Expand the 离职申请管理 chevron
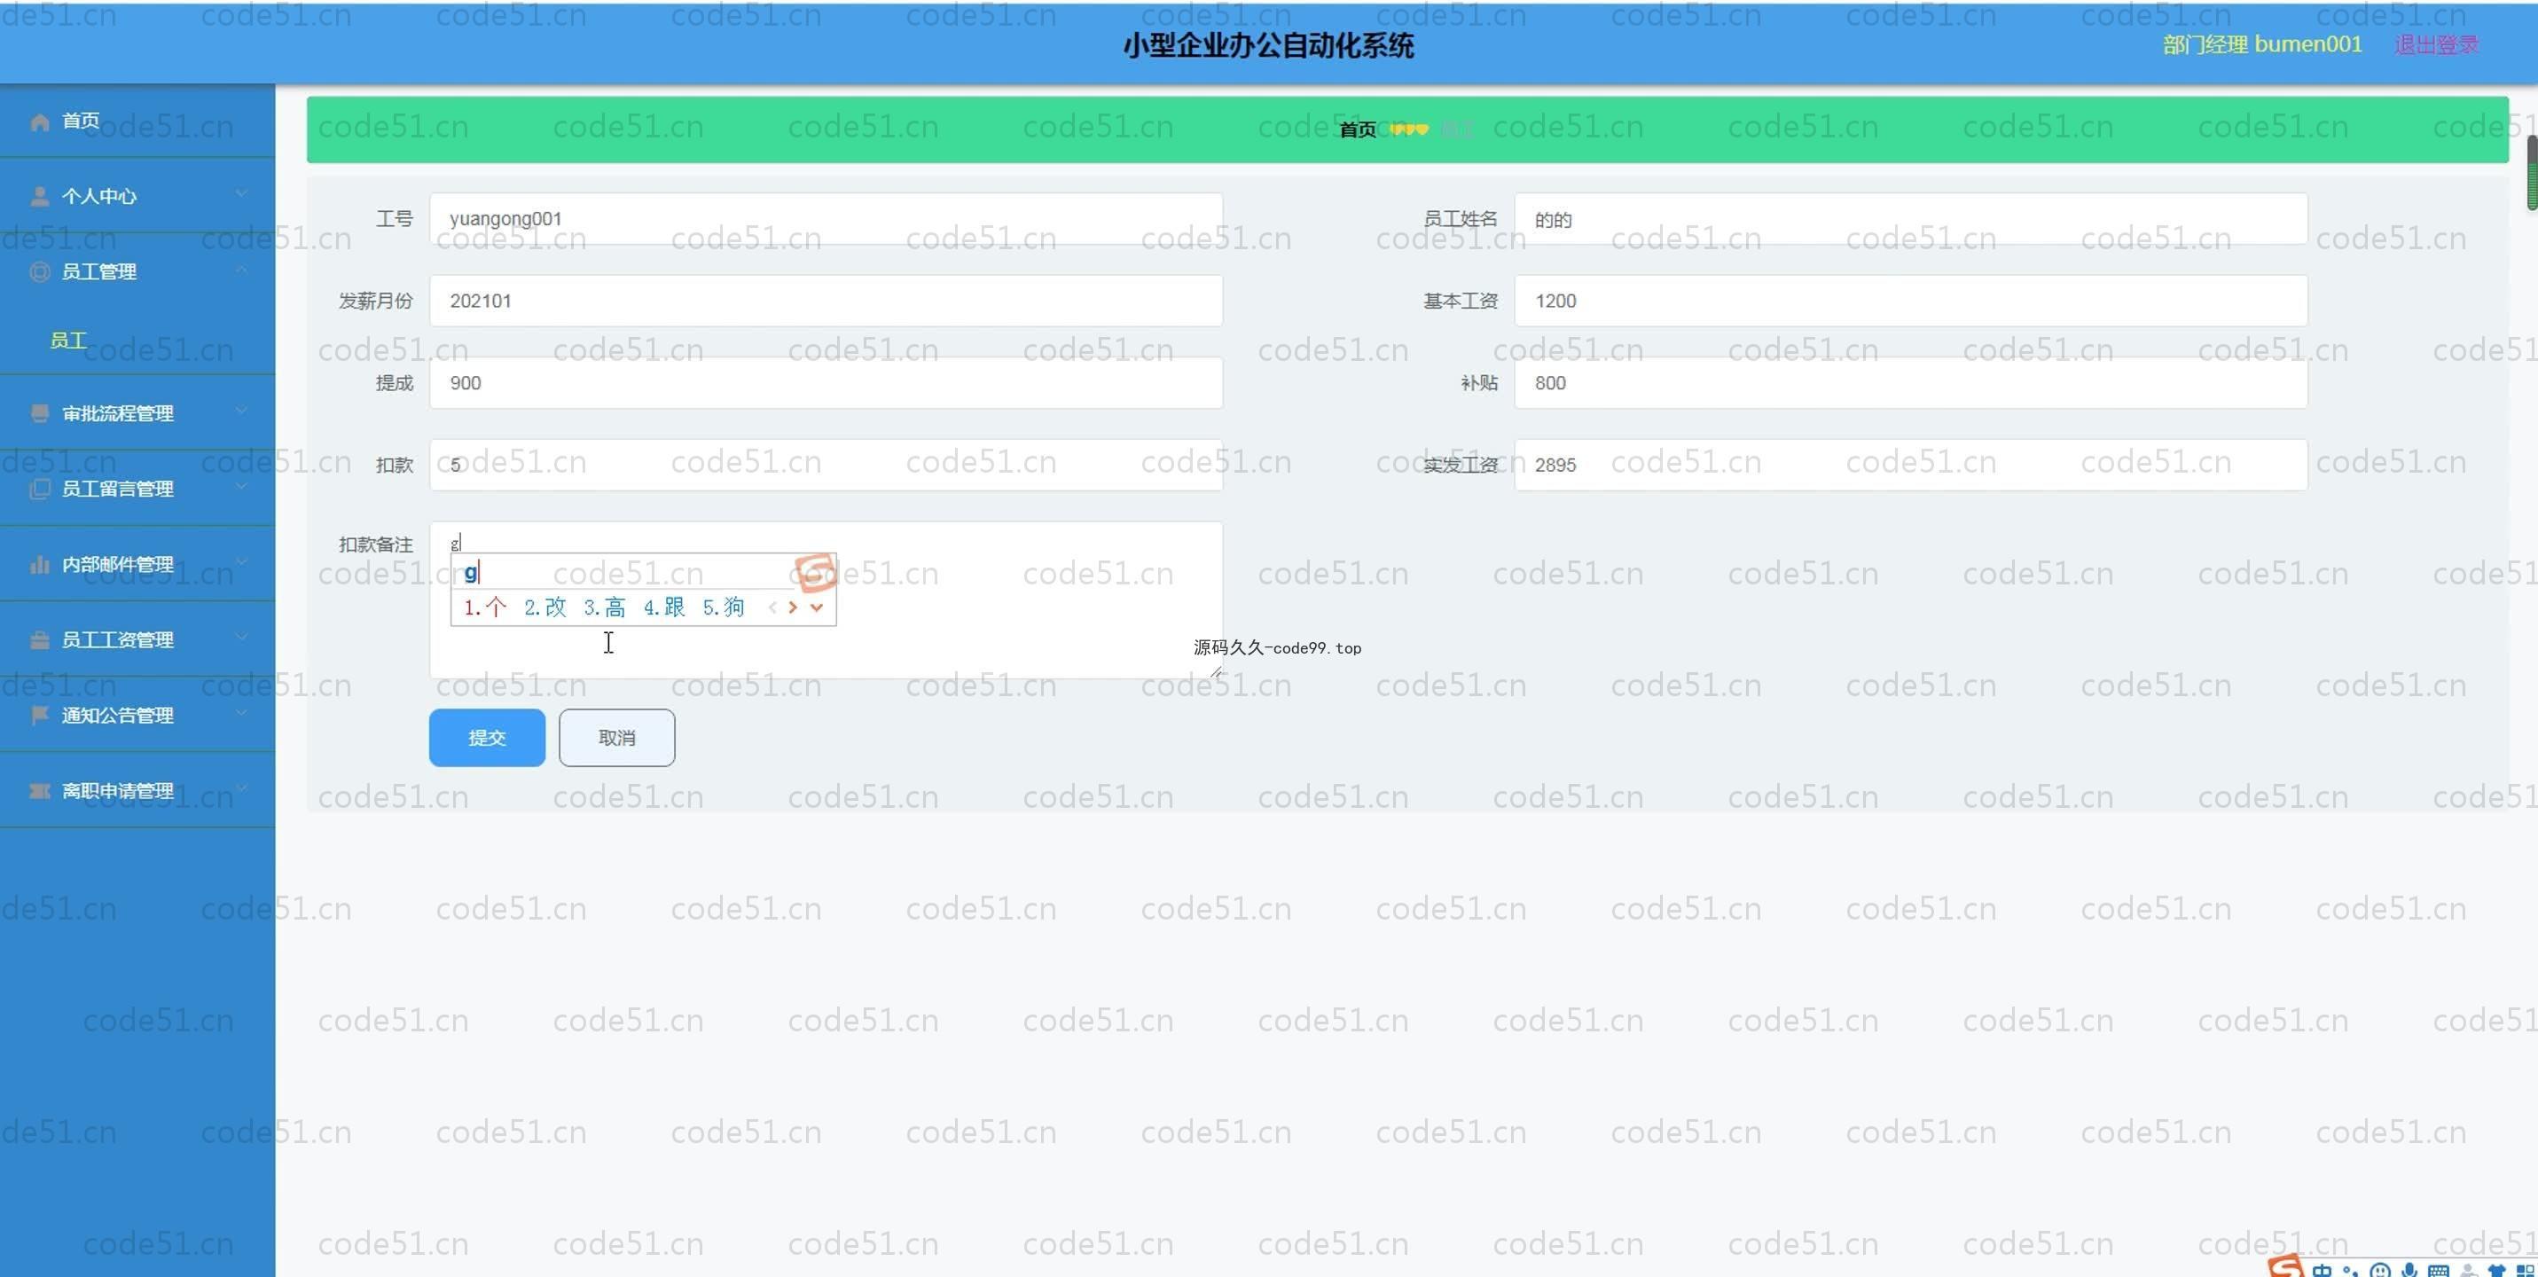This screenshot has width=2538, height=1277. point(241,788)
